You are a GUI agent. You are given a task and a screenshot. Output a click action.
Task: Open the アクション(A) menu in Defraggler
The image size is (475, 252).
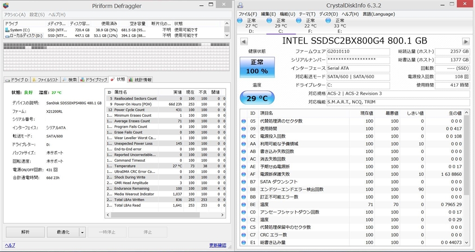pyautogui.click(x=15, y=14)
